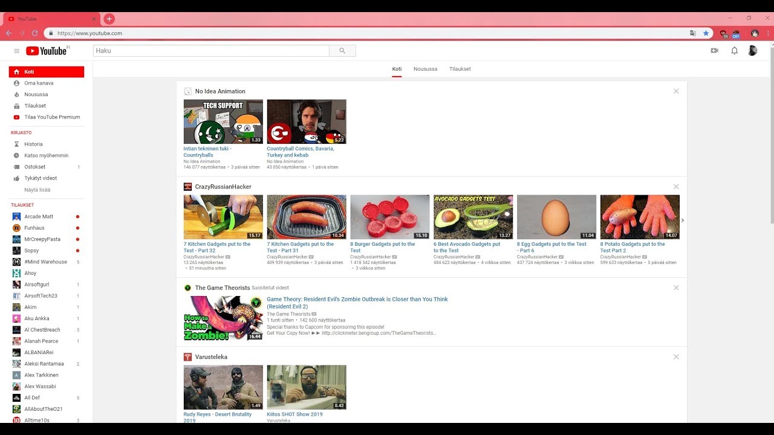
Task: Select the YouTube browser tab
Action: pyautogui.click(x=52, y=19)
